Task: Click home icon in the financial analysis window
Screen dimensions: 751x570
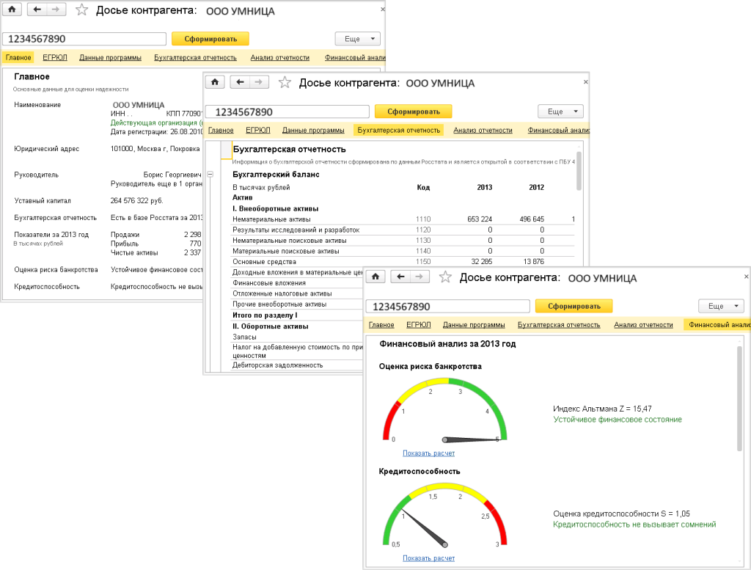Action: [x=375, y=277]
